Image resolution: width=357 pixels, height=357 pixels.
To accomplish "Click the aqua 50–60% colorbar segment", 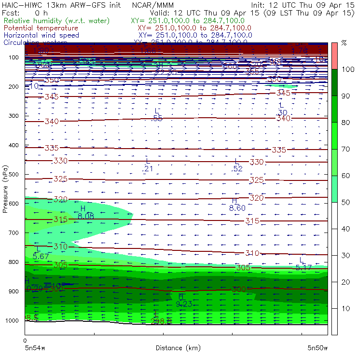I will pyautogui.click(x=334, y=189).
